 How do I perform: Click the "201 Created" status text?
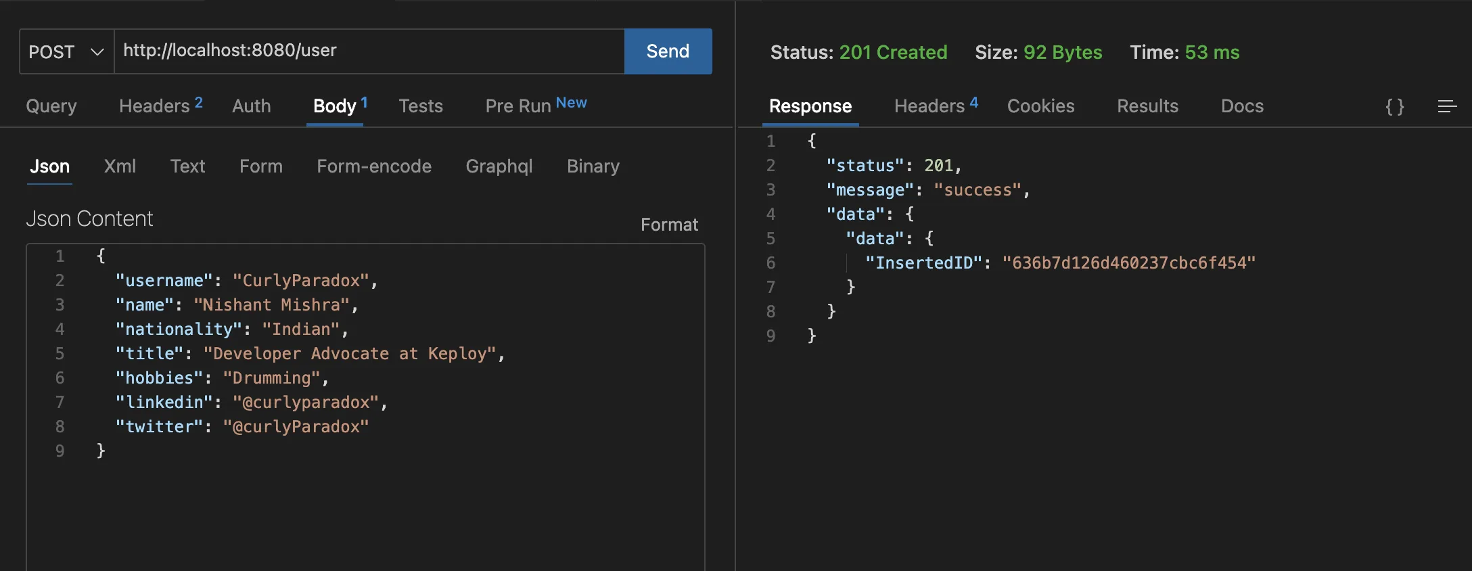tap(893, 52)
